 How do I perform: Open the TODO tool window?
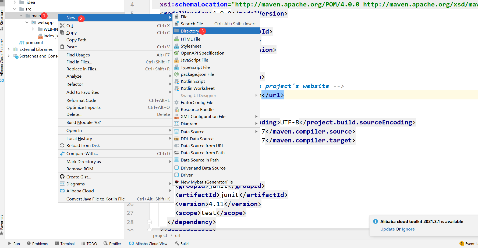coord(89,244)
